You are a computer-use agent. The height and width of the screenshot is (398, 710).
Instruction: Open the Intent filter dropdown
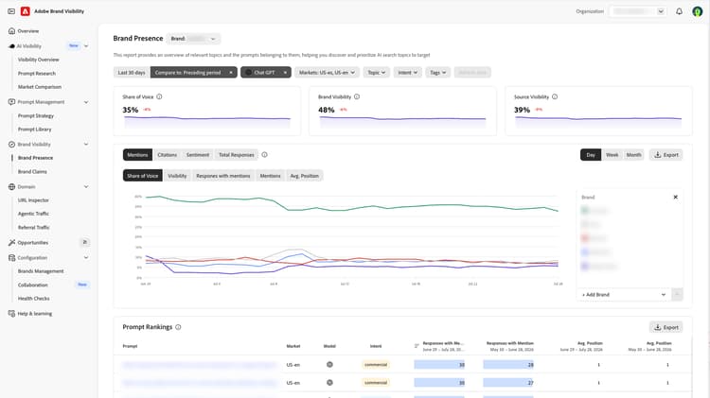pyautogui.click(x=407, y=73)
